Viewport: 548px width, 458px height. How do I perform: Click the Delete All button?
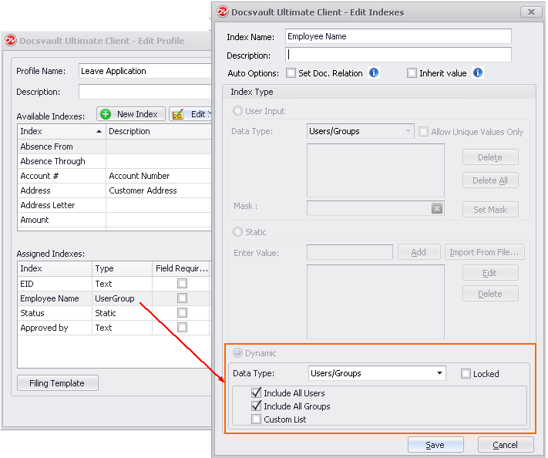point(490,180)
